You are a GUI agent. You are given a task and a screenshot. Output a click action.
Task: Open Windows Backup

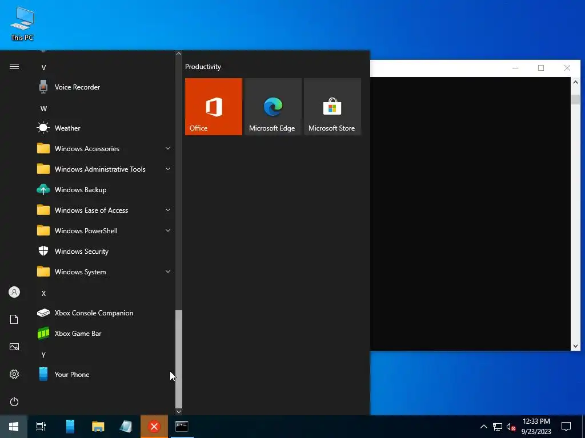pyautogui.click(x=105, y=190)
